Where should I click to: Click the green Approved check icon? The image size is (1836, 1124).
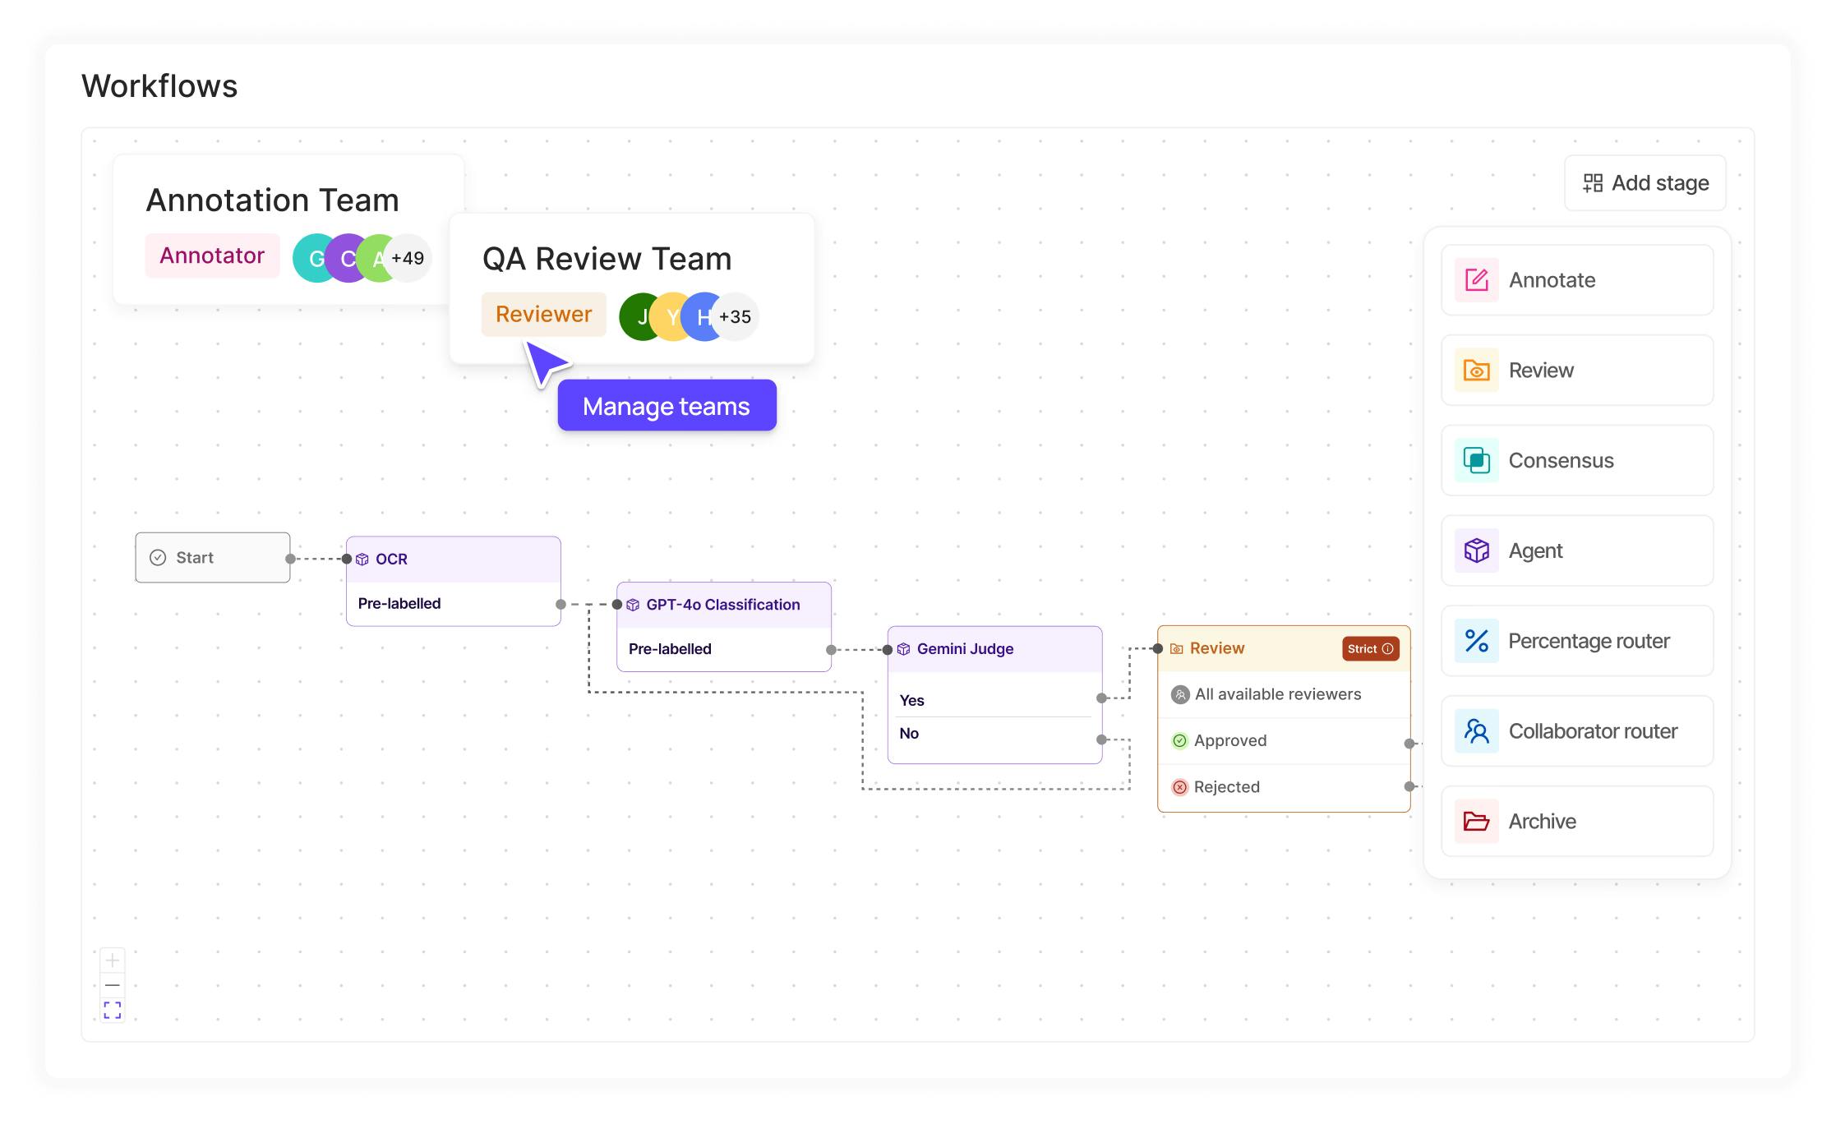click(x=1179, y=741)
